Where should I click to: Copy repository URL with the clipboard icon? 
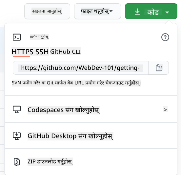coord(159,68)
